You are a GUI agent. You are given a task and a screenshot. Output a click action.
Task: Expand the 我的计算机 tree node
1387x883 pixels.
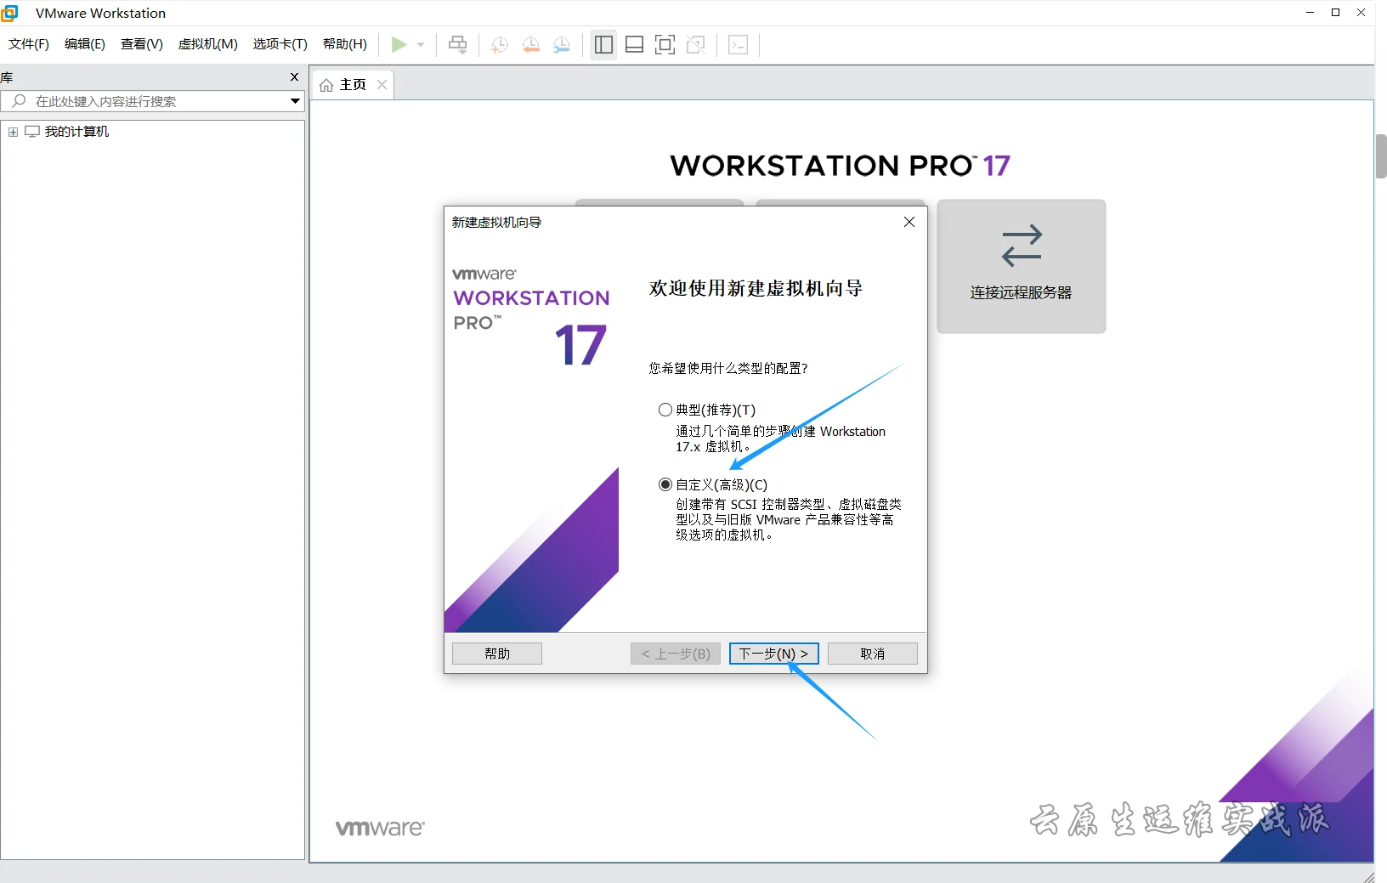(13, 132)
